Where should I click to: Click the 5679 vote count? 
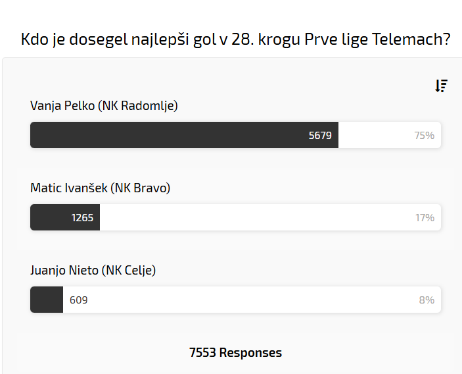320,135
